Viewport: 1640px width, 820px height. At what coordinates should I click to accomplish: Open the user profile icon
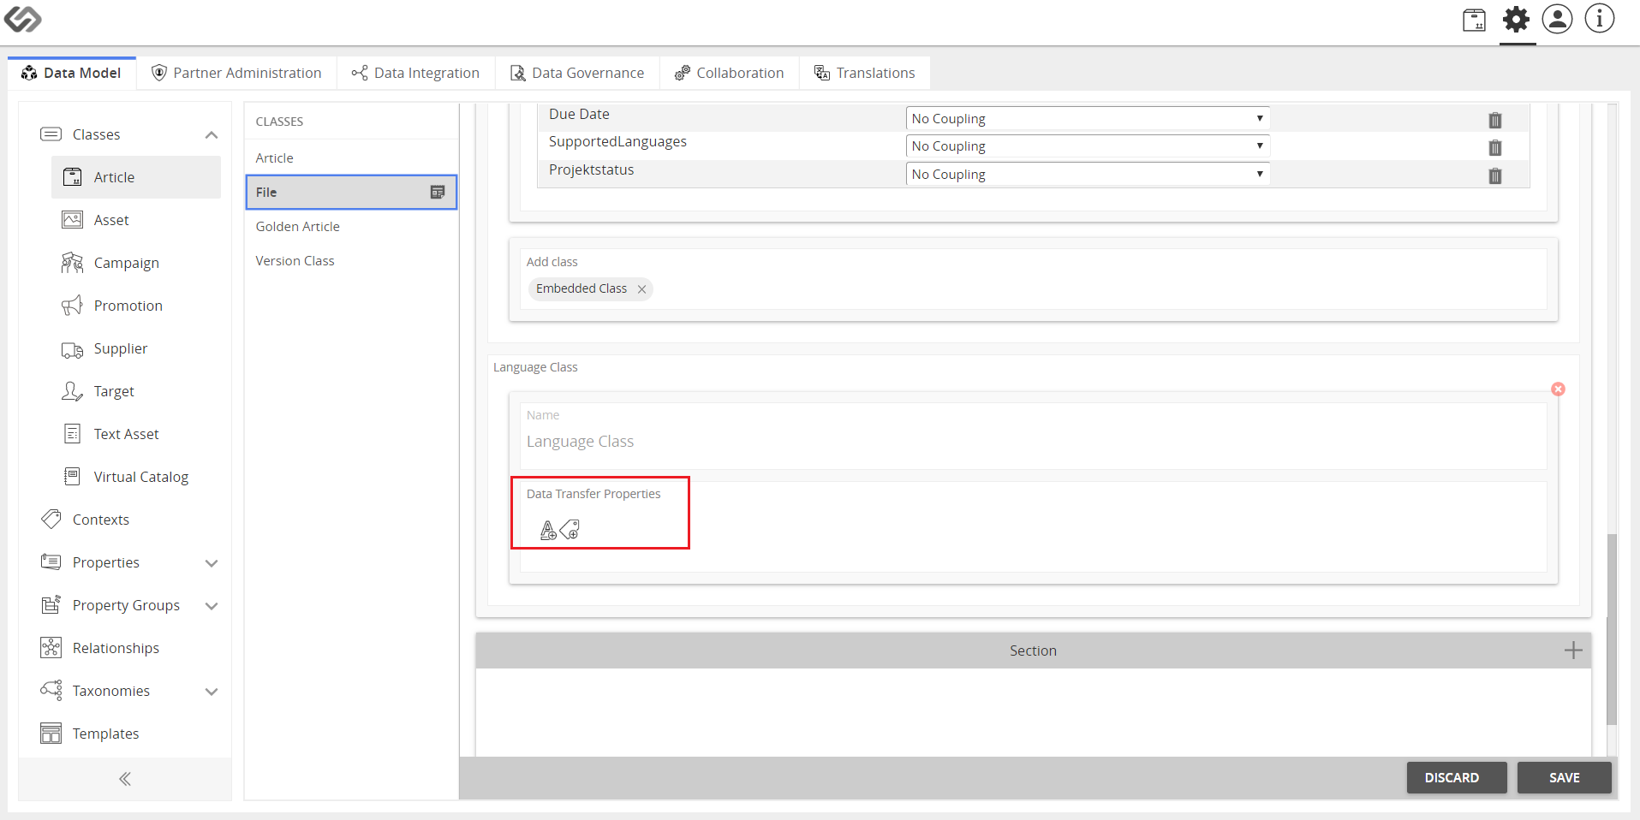(x=1557, y=19)
